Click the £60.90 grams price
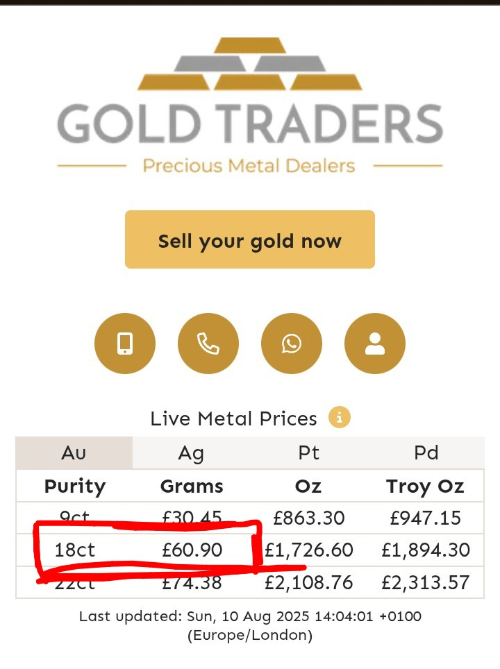Image resolution: width=500 pixels, height=669 pixels. click(x=192, y=550)
